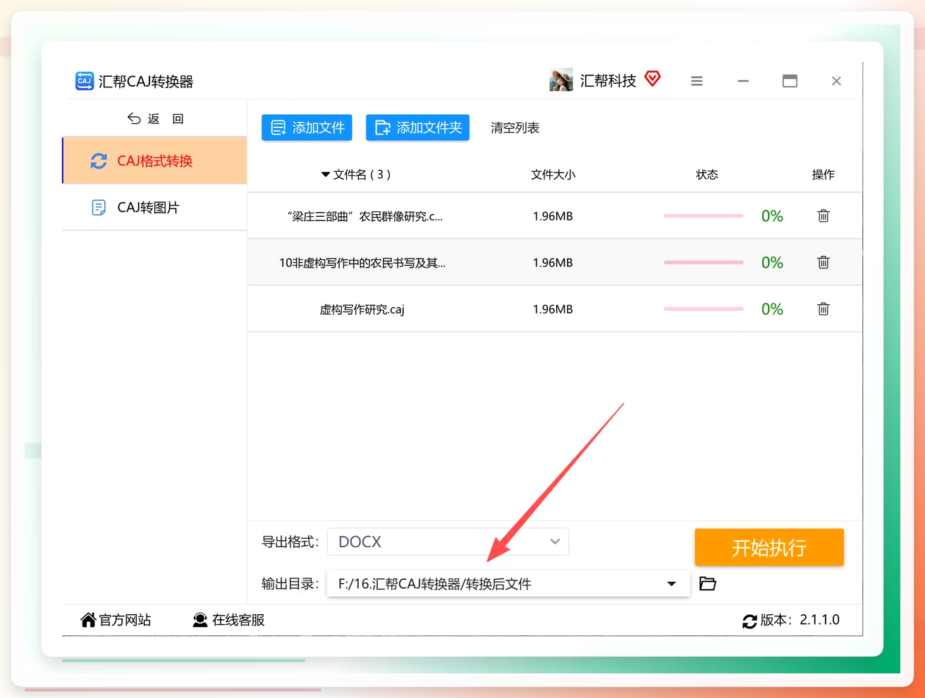Open the hamburger menu icon

(x=697, y=81)
